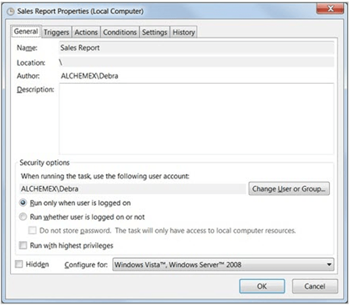Open the Actions tab
351x306 pixels.
click(86, 32)
